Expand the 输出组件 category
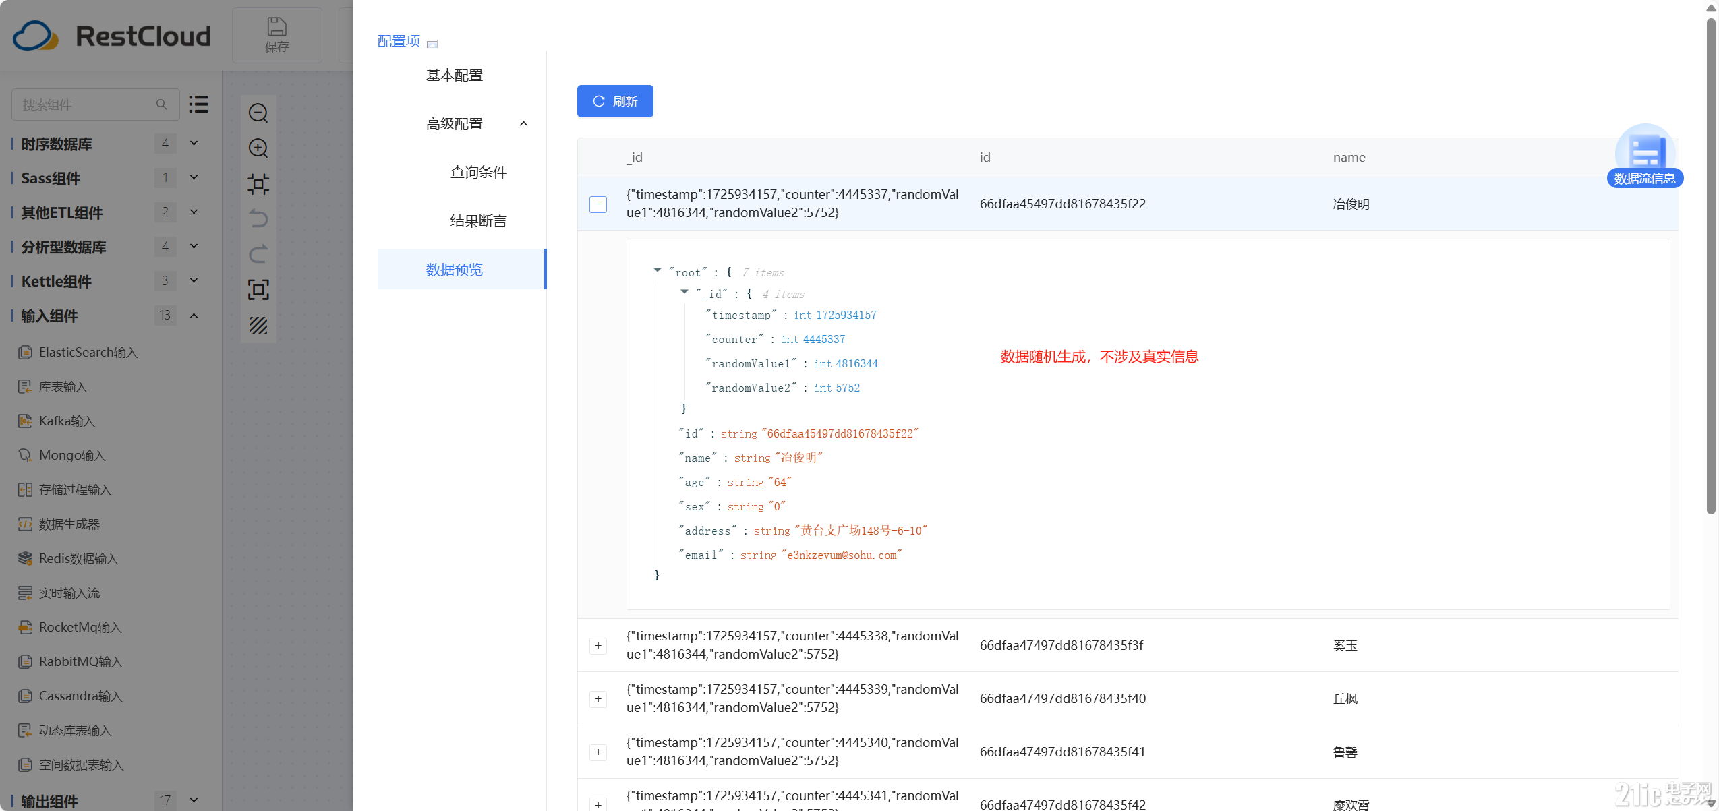The height and width of the screenshot is (811, 1719). coord(194,800)
